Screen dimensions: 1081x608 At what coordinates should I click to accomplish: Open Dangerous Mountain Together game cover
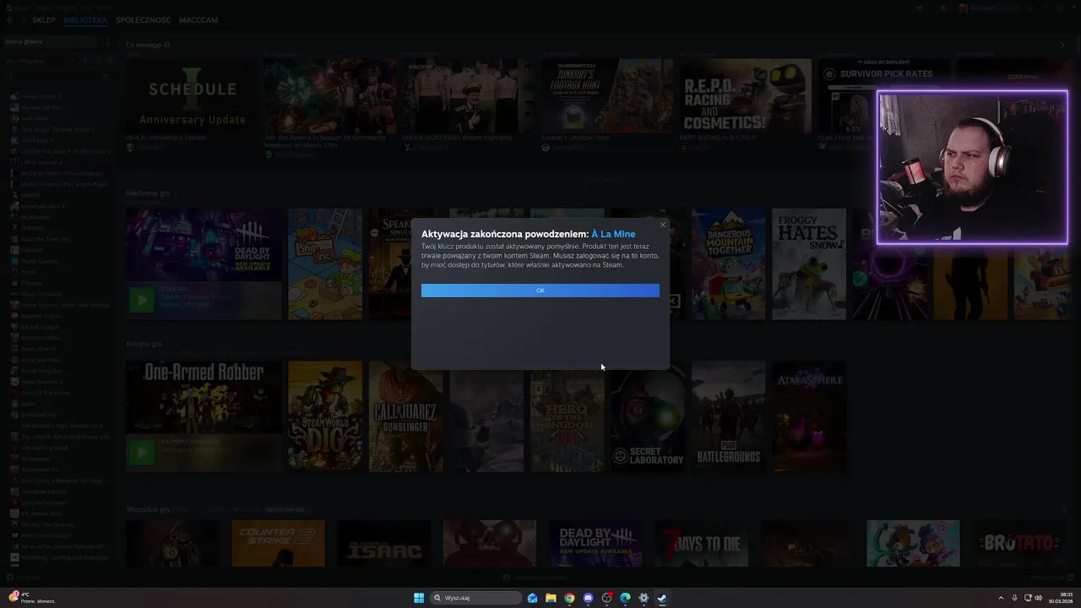click(728, 264)
